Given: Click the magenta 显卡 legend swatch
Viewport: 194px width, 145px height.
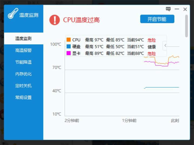Looking at the screenshot, I should pyautogui.click(x=69, y=53).
